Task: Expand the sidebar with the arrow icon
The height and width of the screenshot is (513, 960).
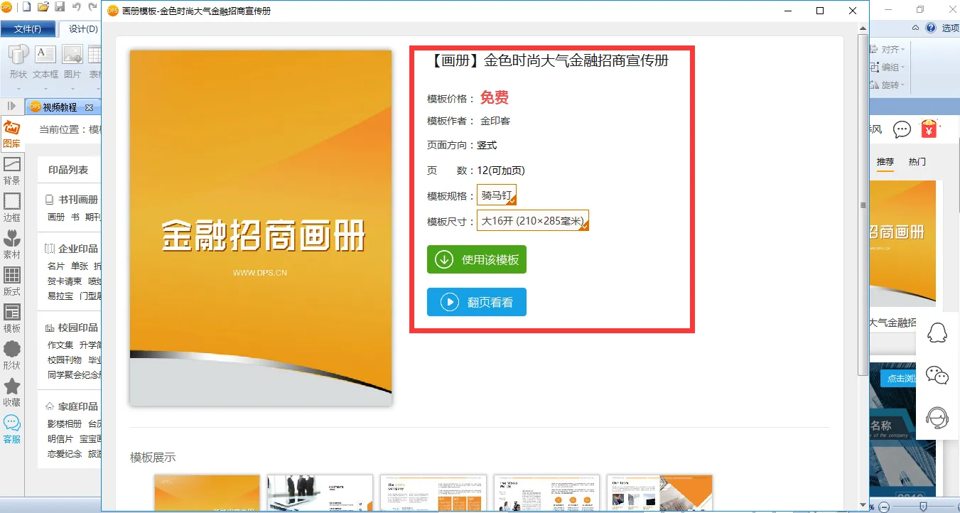Action: tap(12, 106)
